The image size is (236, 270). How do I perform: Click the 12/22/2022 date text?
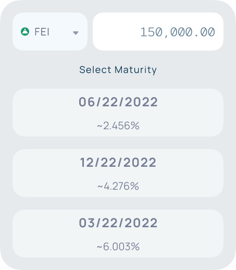pyautogui.click(x=118, y=163)
